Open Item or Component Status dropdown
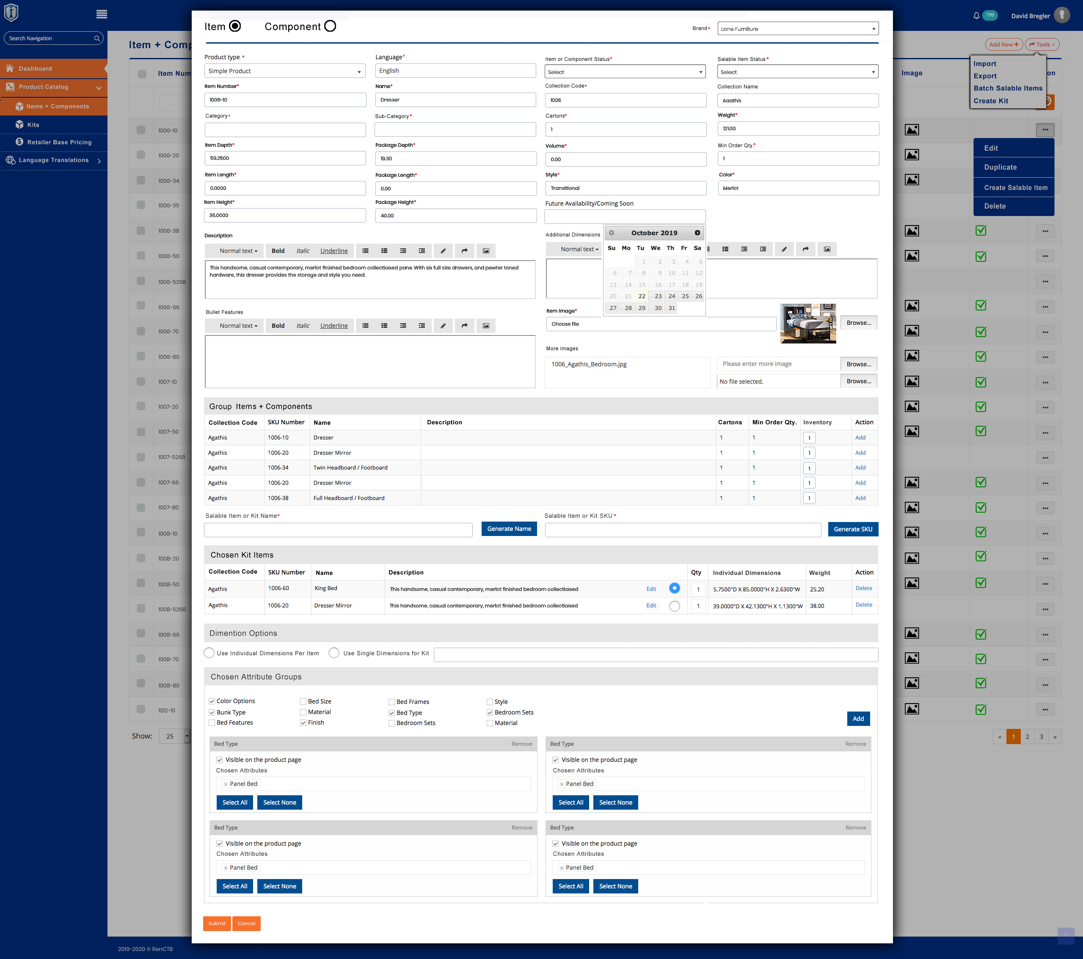1083x959 pixels. click(x=625, y=72)
